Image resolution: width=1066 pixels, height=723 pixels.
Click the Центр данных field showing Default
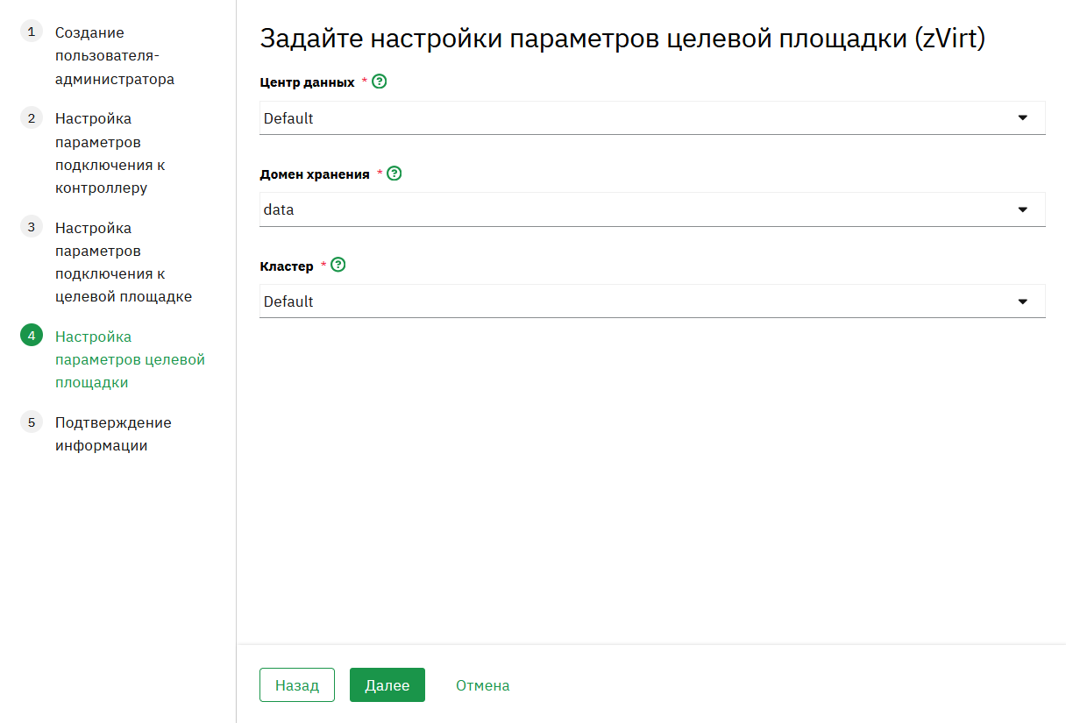(x=652, y=118)
